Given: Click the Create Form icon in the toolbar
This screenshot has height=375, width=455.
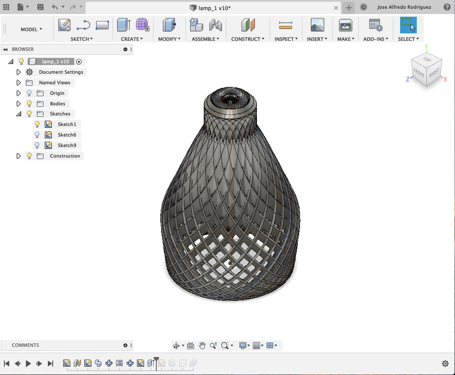Looking at the screenshot, I should [x=142, y=25].
